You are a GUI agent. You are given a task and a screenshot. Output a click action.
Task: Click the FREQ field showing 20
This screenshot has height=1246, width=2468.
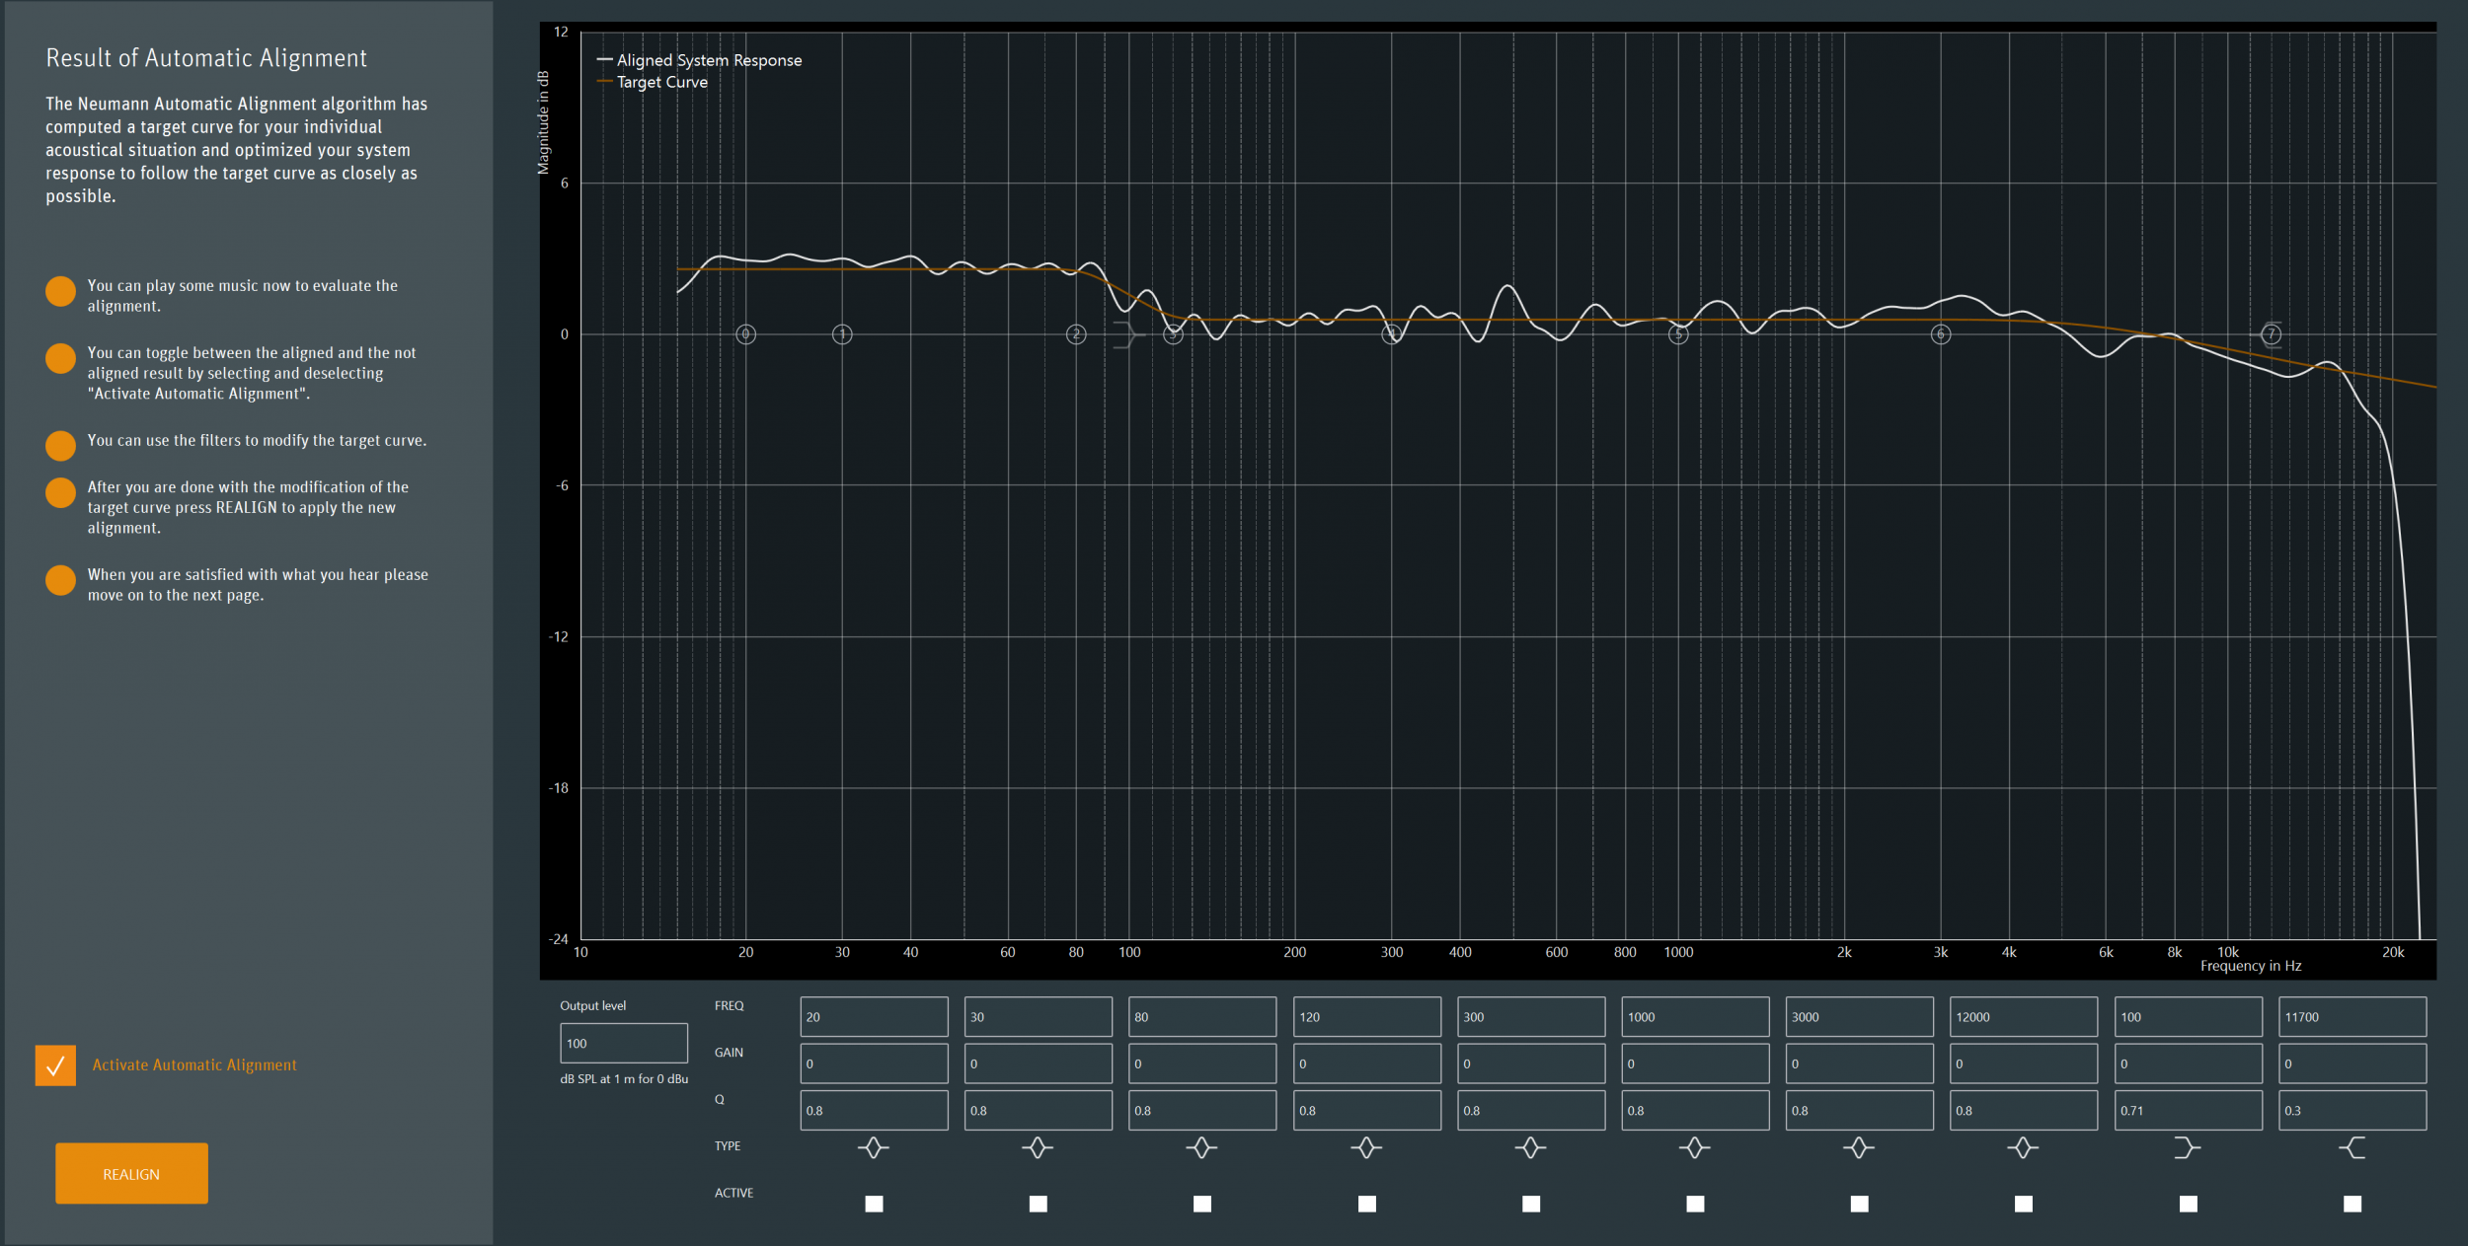pos(874,1016)
